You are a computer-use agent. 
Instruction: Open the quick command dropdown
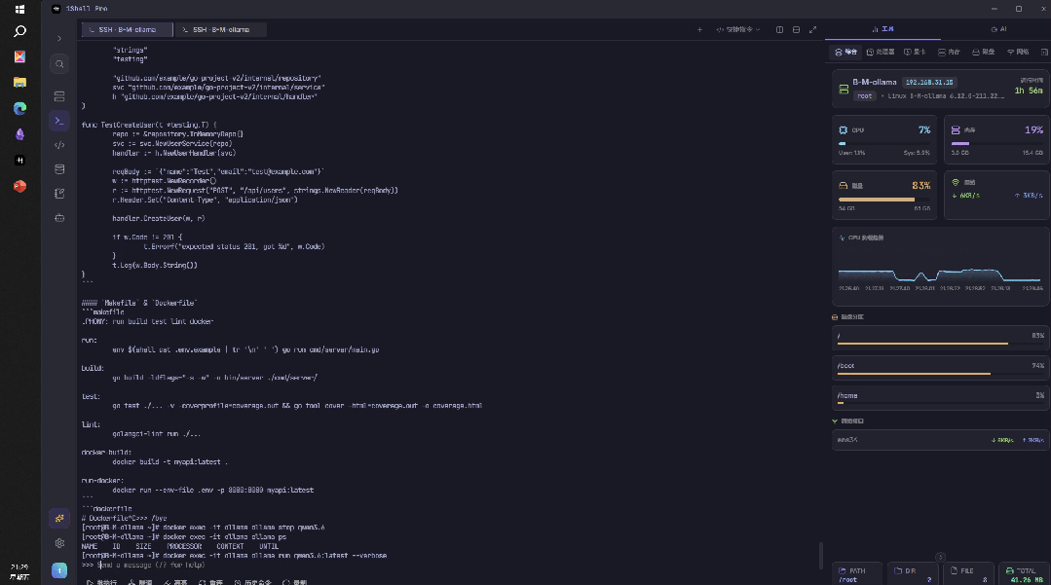(x=738, y=29)
